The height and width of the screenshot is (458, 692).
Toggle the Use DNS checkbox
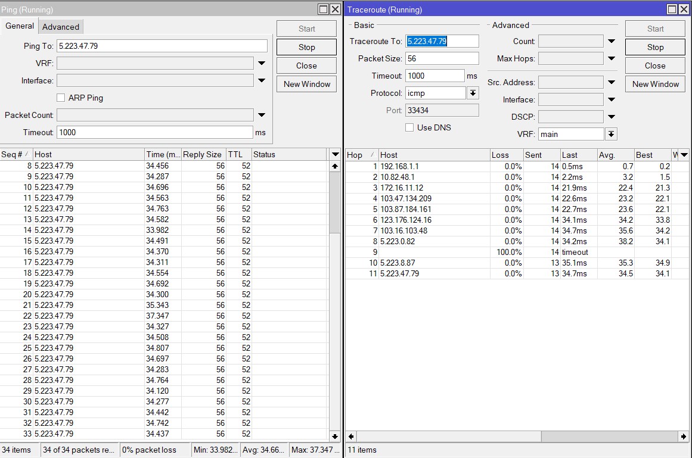coord(409,127)
